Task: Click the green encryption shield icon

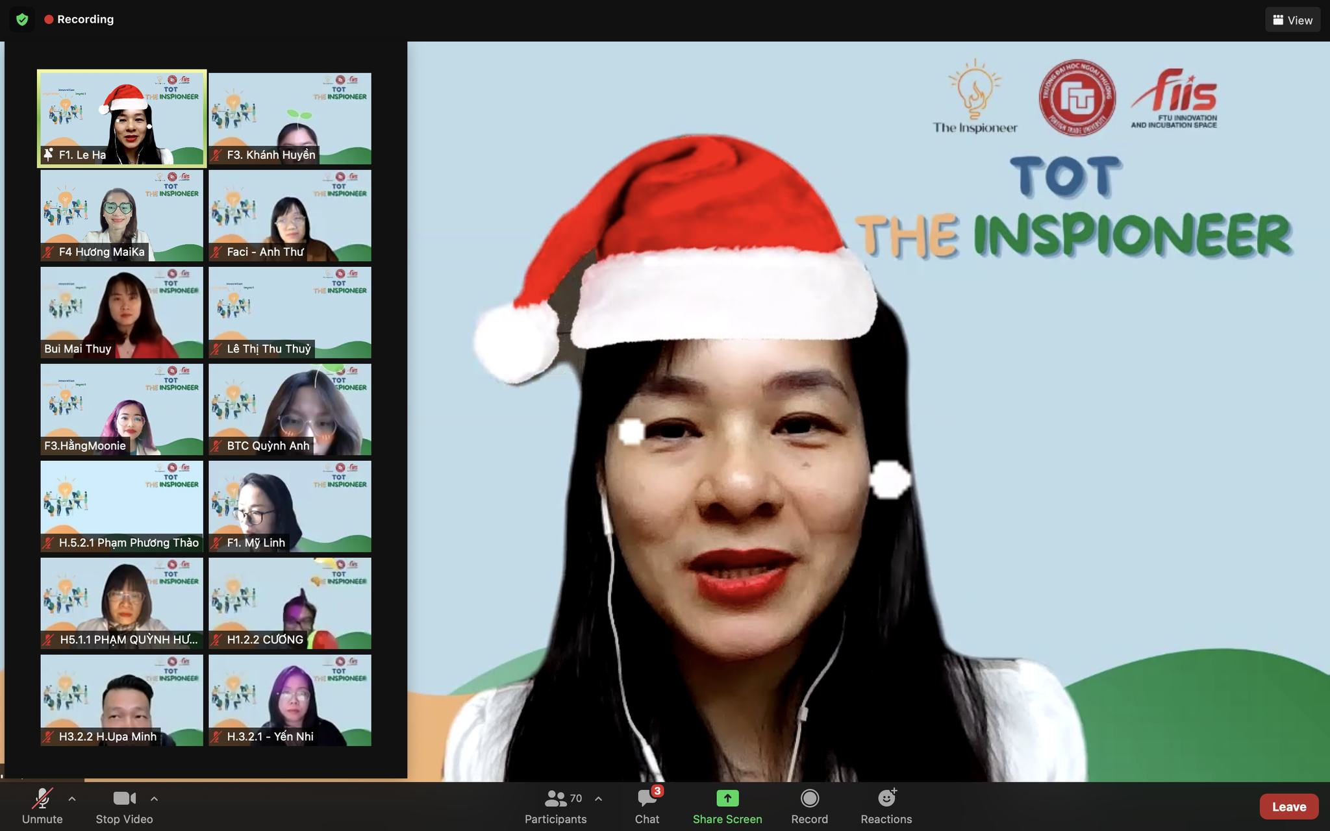Action: pyautogui.click(x=22, y=19)
